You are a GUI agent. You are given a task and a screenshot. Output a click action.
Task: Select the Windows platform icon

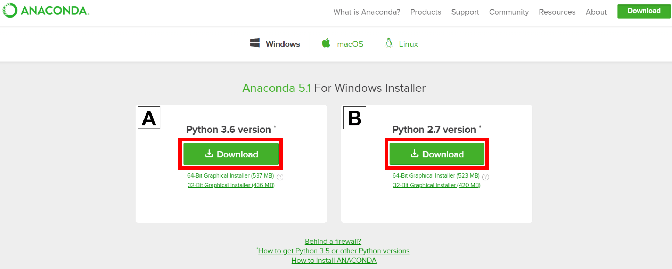click(255, 43)
